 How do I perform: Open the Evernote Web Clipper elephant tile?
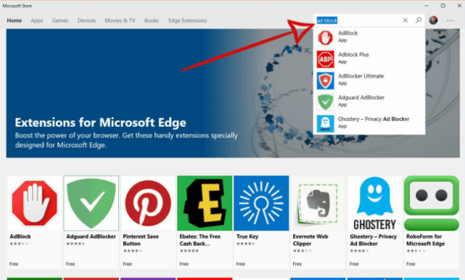(x=318, y=203)
